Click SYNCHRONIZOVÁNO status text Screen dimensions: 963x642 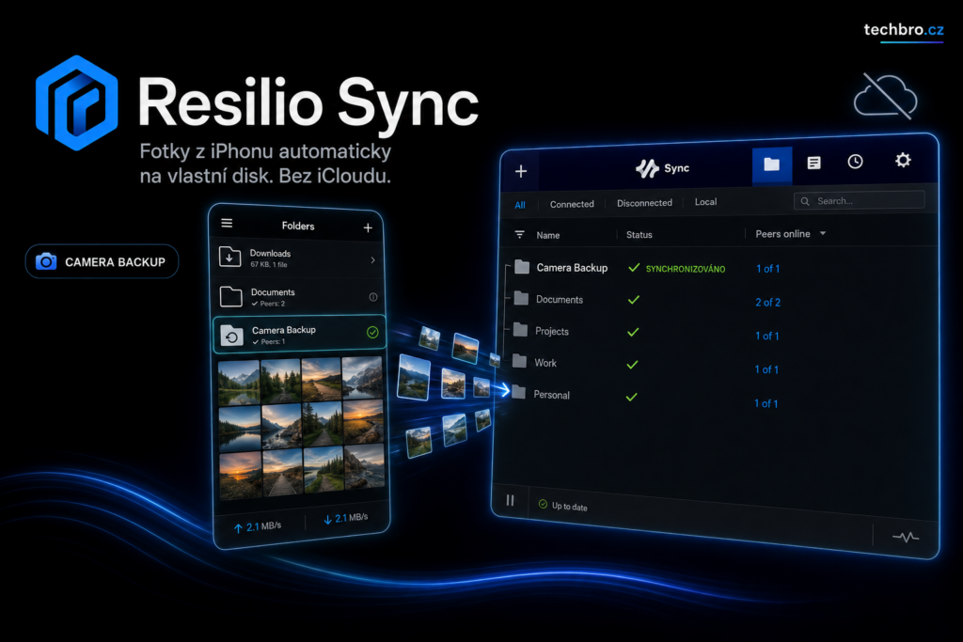[x=686, y=269]
